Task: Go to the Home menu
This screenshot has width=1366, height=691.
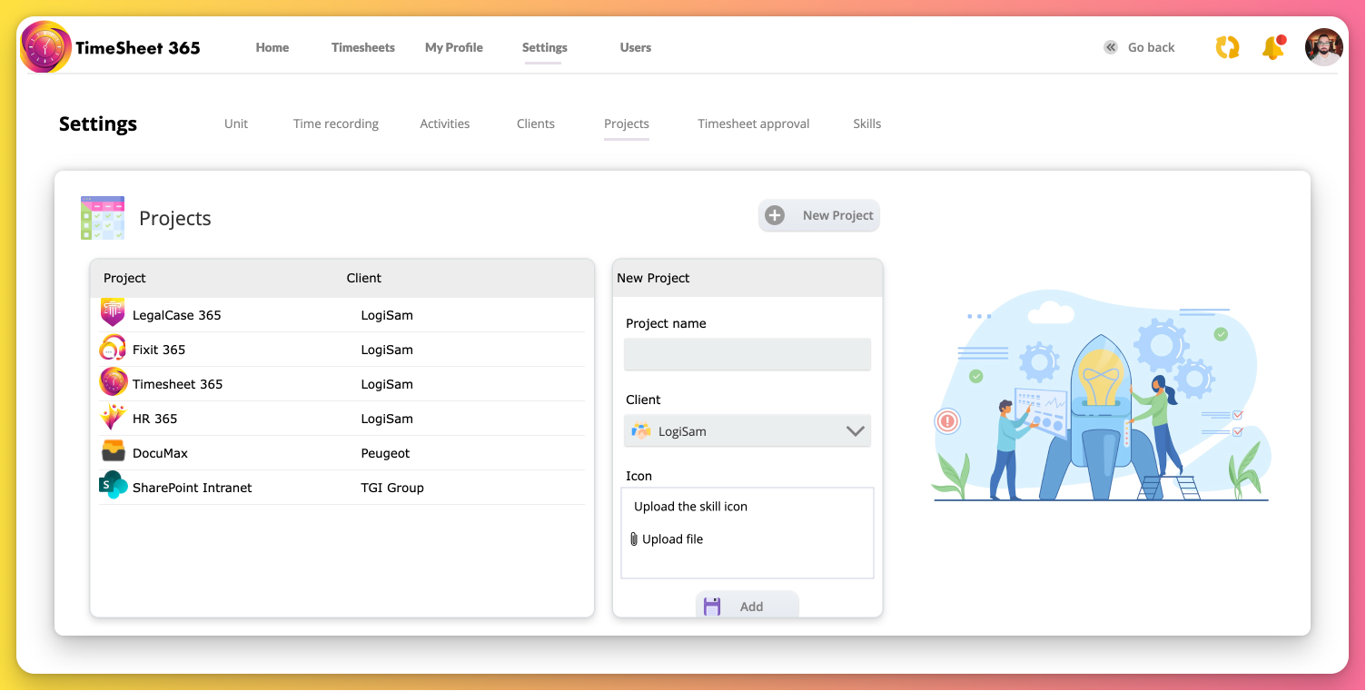Action: pyautogui.click(x=272, y=47)
